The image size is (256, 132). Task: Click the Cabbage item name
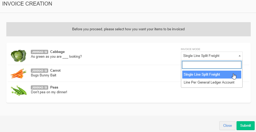57,52
